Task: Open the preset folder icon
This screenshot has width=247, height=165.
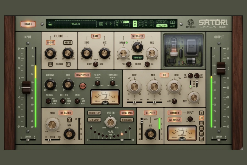Action: pyautogui.click(x=50, y=24)
